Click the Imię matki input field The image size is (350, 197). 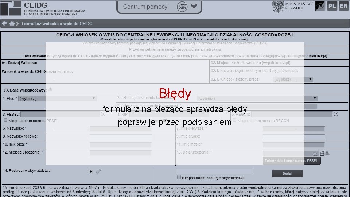click(x=294, y=145)
